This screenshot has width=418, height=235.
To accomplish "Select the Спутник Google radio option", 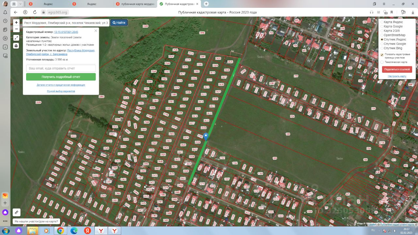I will pos(382,44).
